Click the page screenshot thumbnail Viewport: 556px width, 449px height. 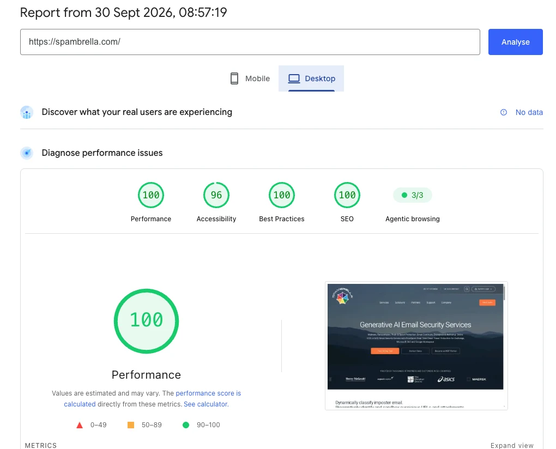[416, 345]
